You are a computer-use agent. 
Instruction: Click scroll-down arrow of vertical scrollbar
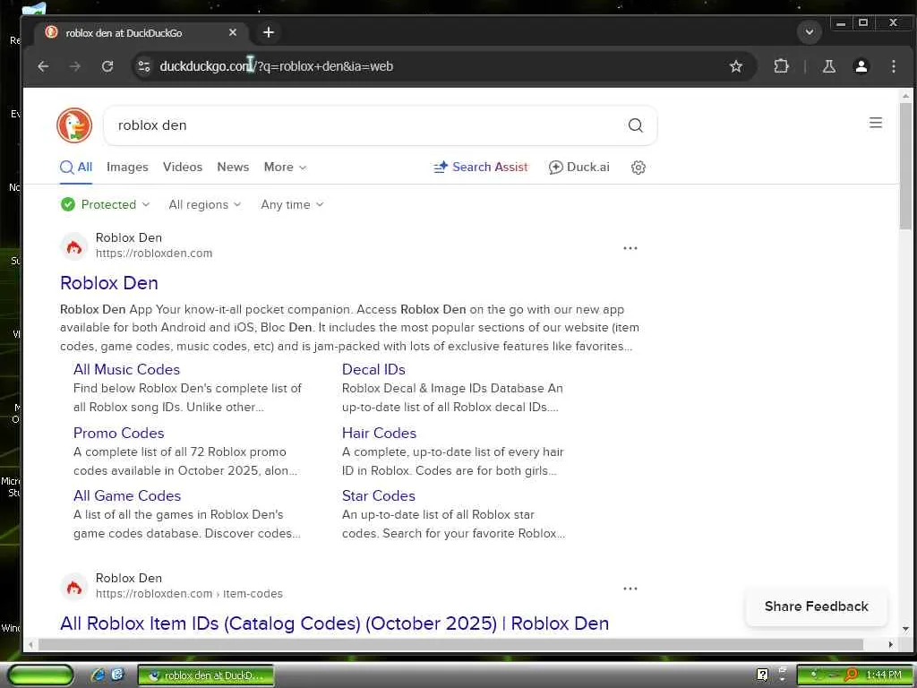coord(905,630)
